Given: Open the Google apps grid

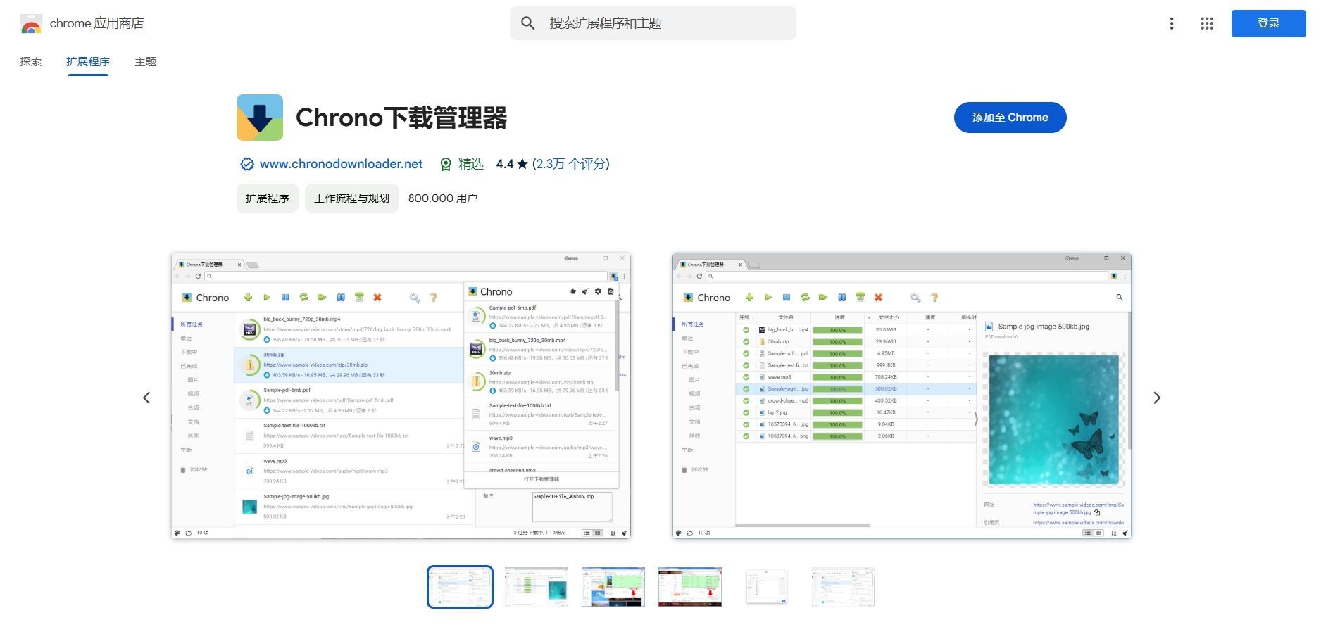Looking at the screenshot, I should 1207,23.
